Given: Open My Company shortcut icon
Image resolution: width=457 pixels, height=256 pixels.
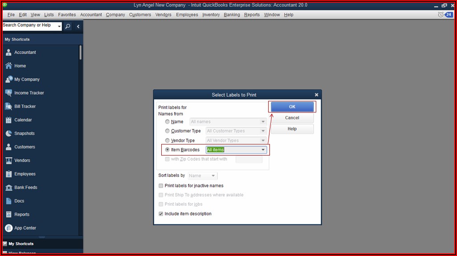Looking at the screenshot, I should coord(9,79).
